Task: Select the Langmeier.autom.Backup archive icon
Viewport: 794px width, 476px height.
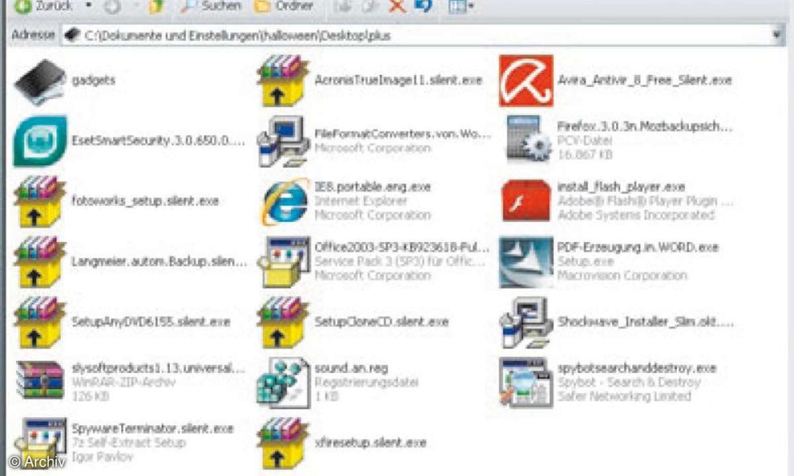Action: (40, 262)
